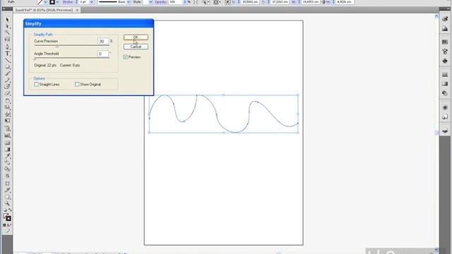Select the Scale tool
Screen dimensions: 452x254
[x=8, y=107]
